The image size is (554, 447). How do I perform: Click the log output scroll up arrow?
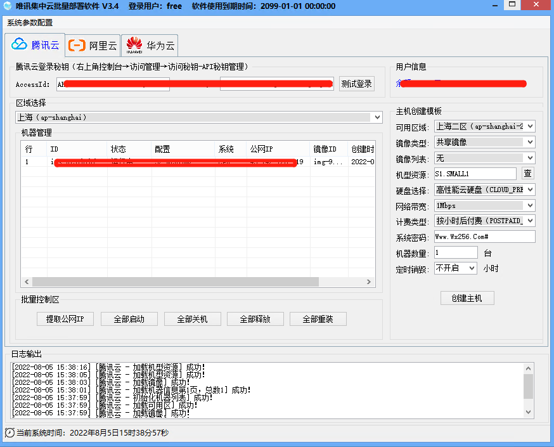528,368
